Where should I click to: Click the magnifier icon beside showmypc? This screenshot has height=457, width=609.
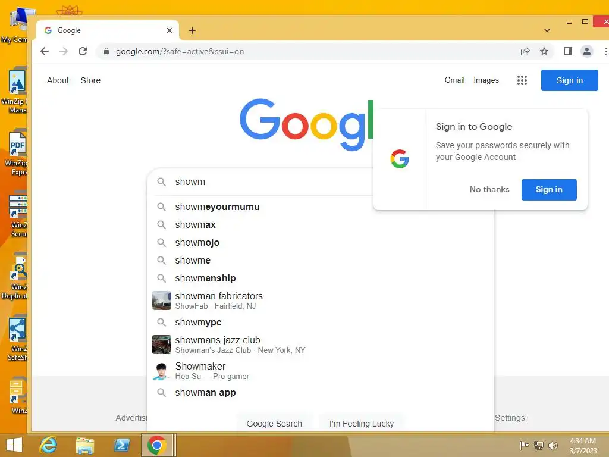(161, 322)
